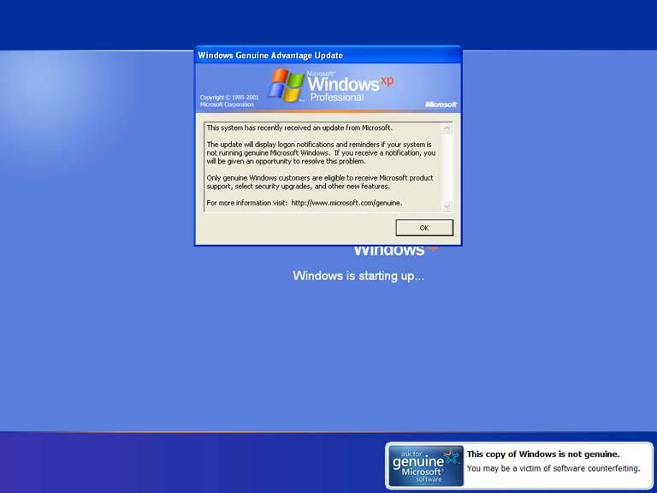Click the 'ask for genuine Microsoft software' badge
Screen dimensions: 657x493
425,466
